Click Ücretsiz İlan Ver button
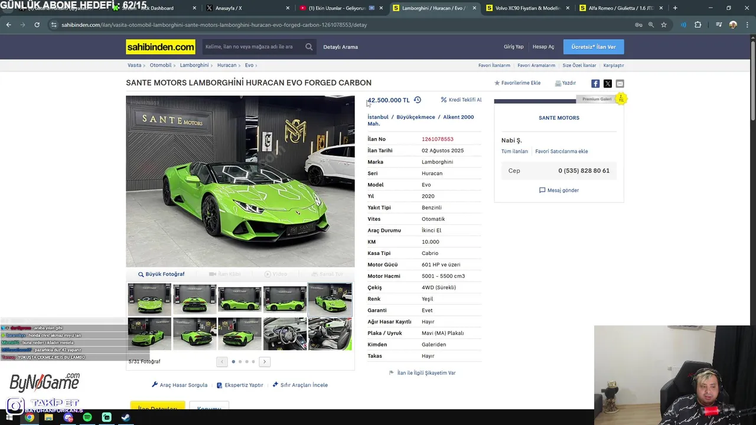The width and height of the screenshot is (756, 425). 594,47
